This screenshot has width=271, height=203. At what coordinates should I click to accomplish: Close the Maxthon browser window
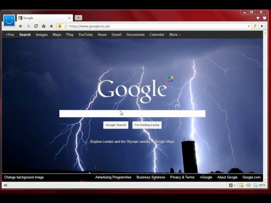[x=261, y=12]
